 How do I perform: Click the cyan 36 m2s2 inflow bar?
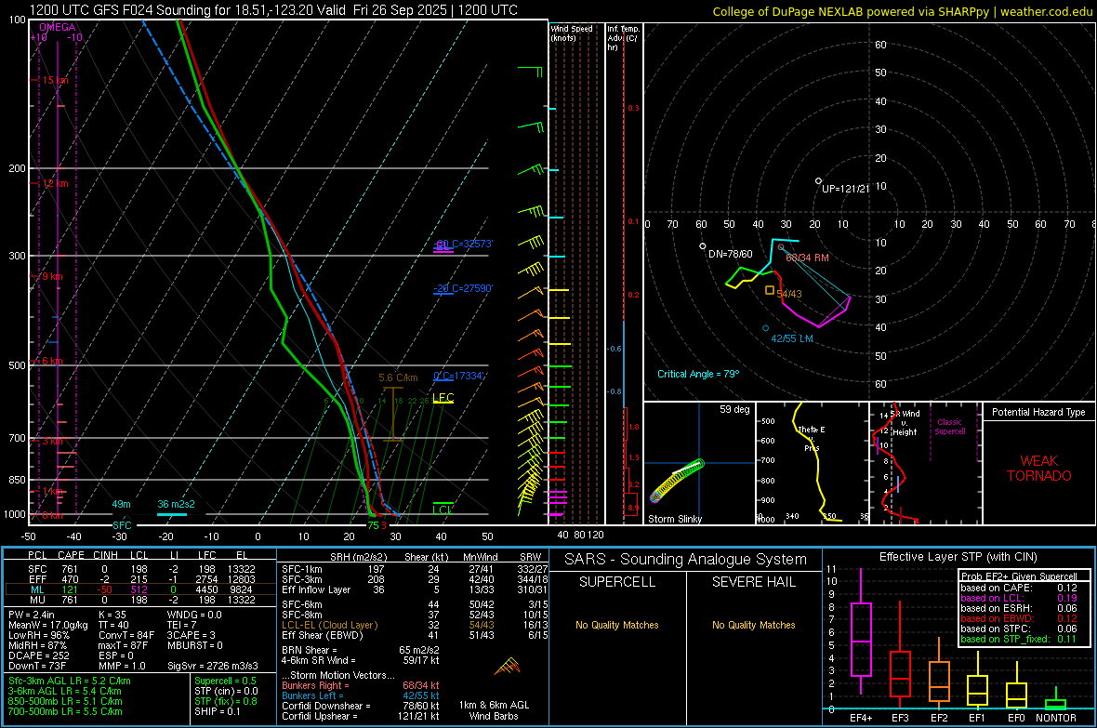[171, 514]
